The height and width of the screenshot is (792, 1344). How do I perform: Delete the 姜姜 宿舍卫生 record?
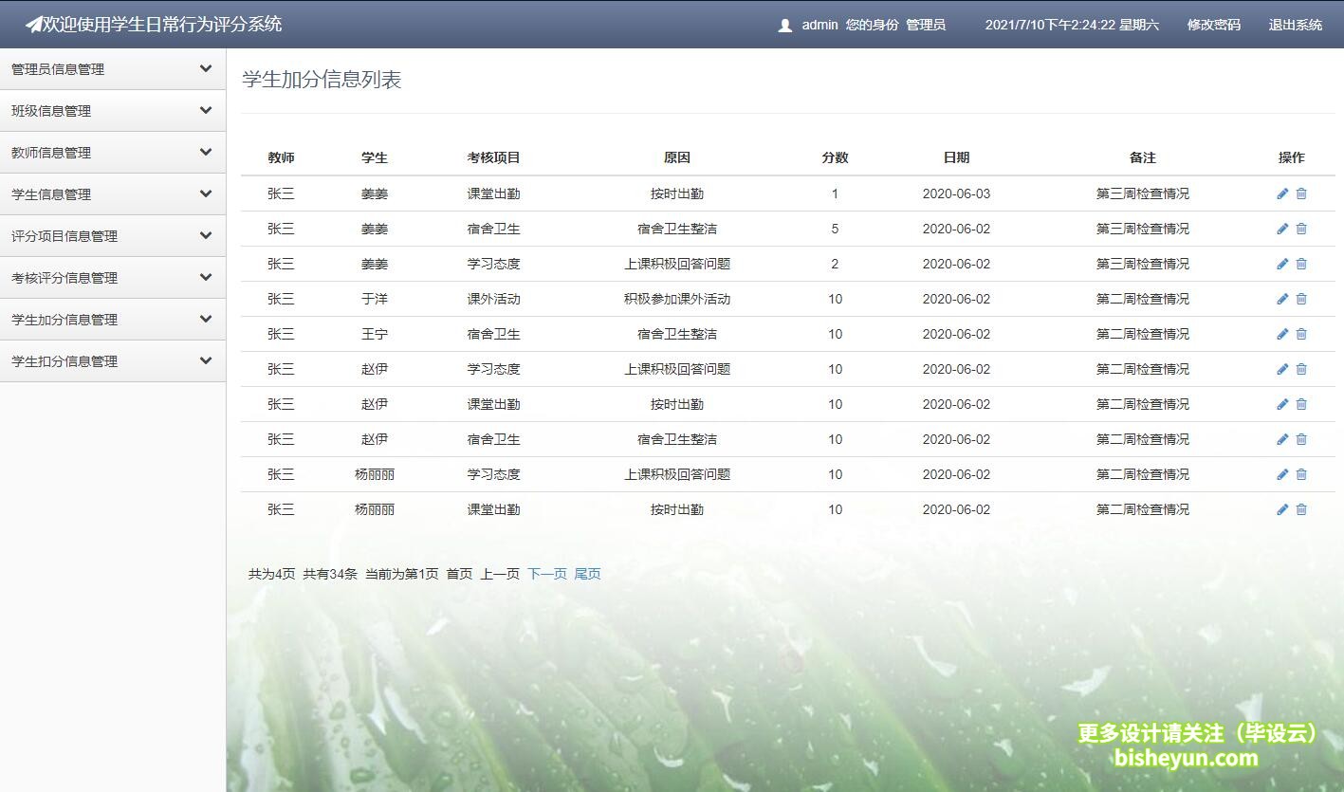1301,229
